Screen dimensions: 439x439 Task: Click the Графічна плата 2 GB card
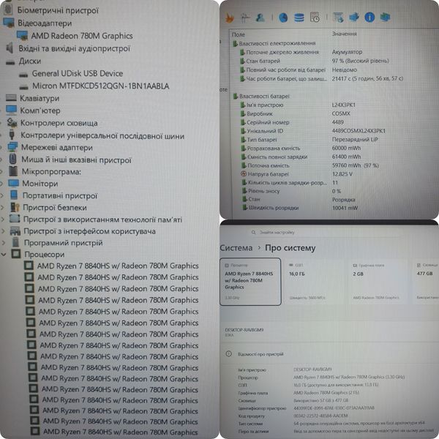click(x=378, y=282)
